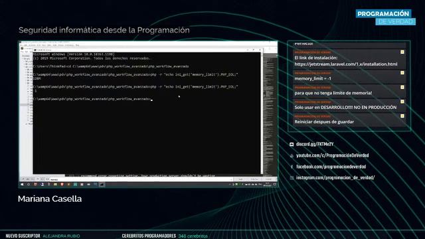Open the youtube.com/c/ProgramaciónDeVerdad link
This screenshot has height=239, width=425.
click(x=332, y=155)
